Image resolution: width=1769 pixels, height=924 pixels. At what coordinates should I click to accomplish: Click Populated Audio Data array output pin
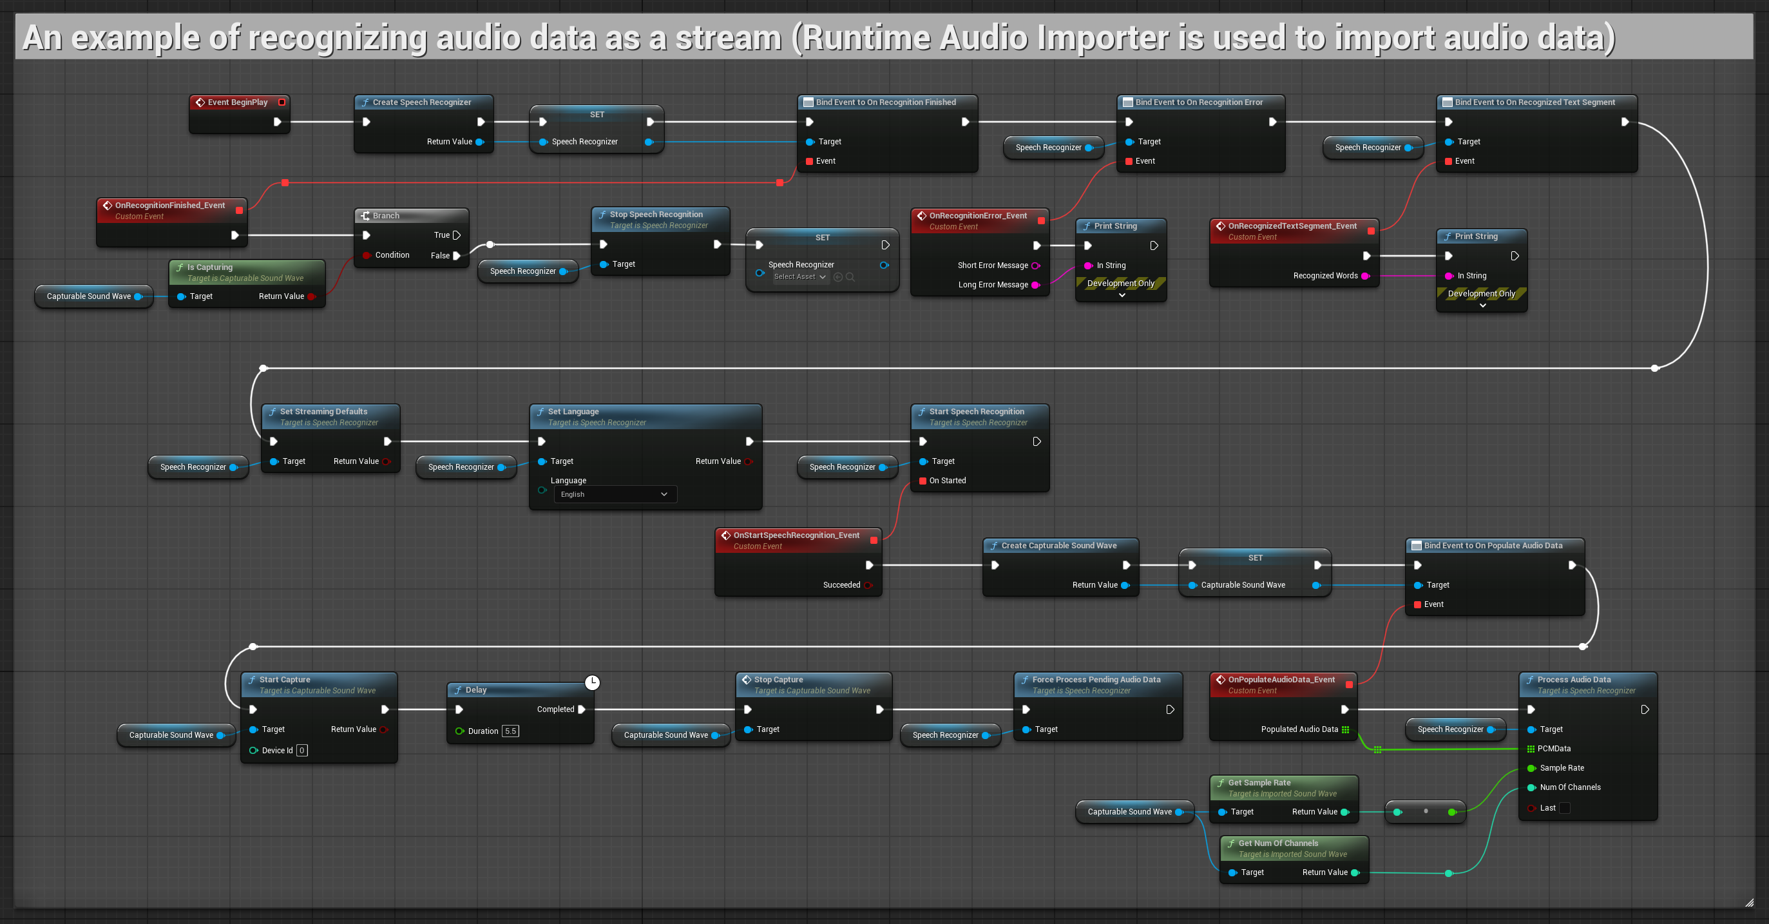(1345, 729)
